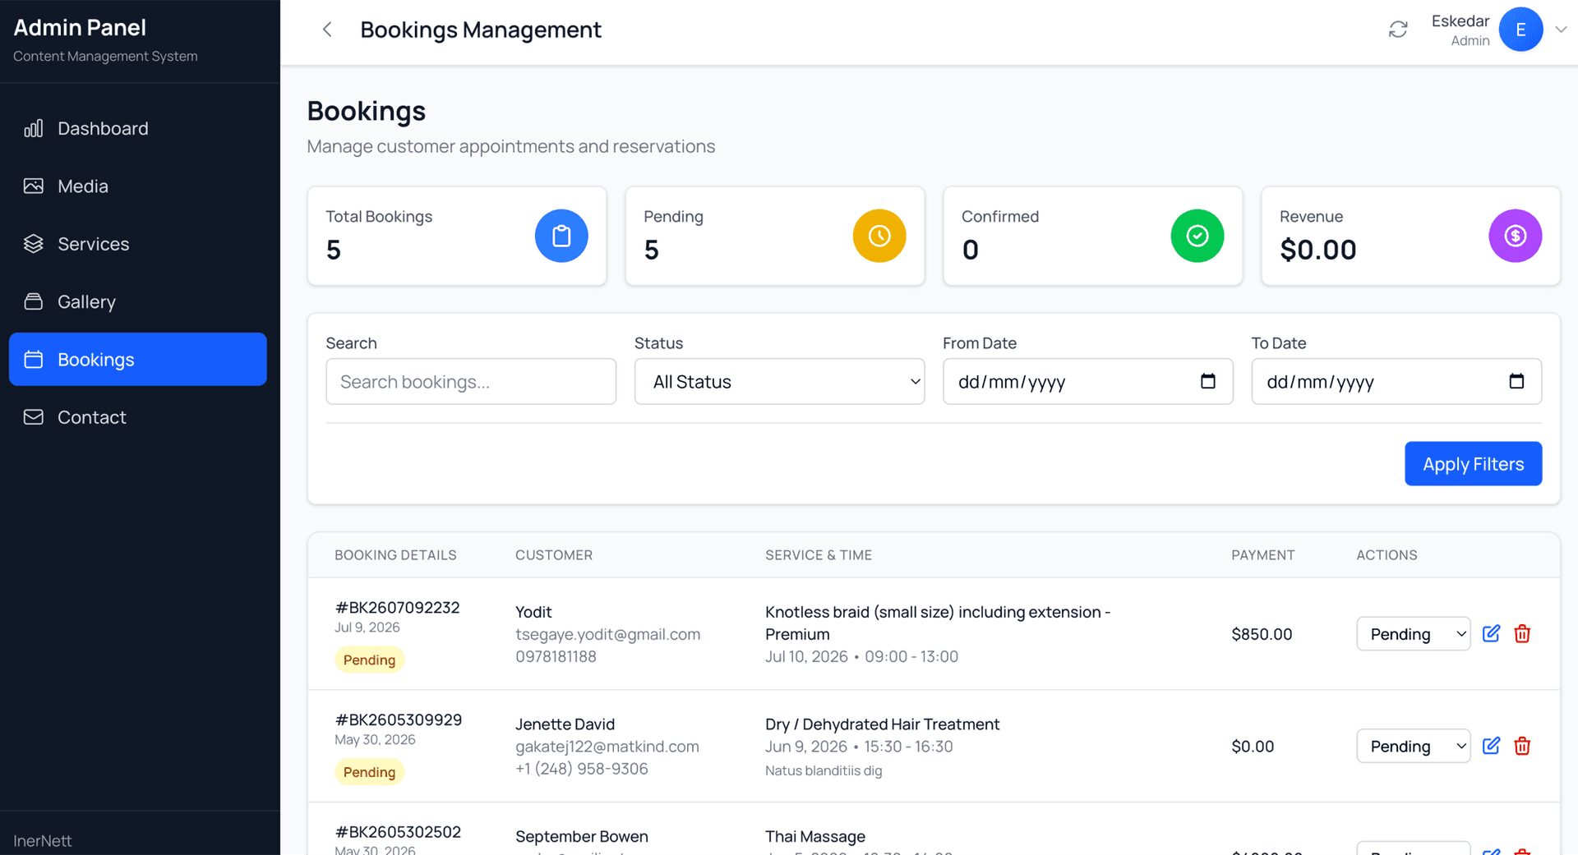Open the To Date calendar picker icon
Image resolution: width=1578 pixels, height=855 pixels.
[1516, 381]
